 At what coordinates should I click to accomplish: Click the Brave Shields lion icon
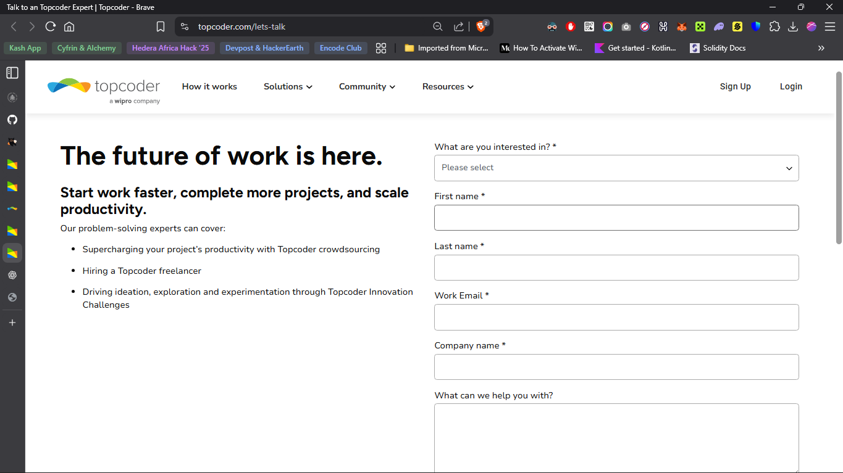(481, 27)
